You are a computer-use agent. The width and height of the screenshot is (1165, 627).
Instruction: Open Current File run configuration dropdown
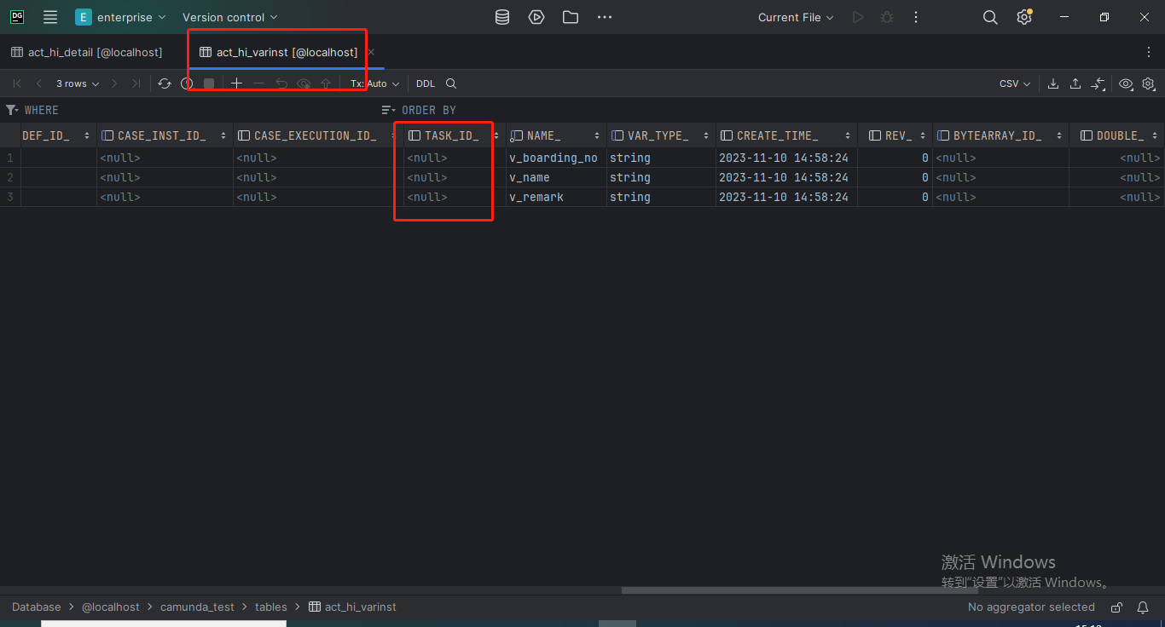pyautogui.click(x=796, y=17)
